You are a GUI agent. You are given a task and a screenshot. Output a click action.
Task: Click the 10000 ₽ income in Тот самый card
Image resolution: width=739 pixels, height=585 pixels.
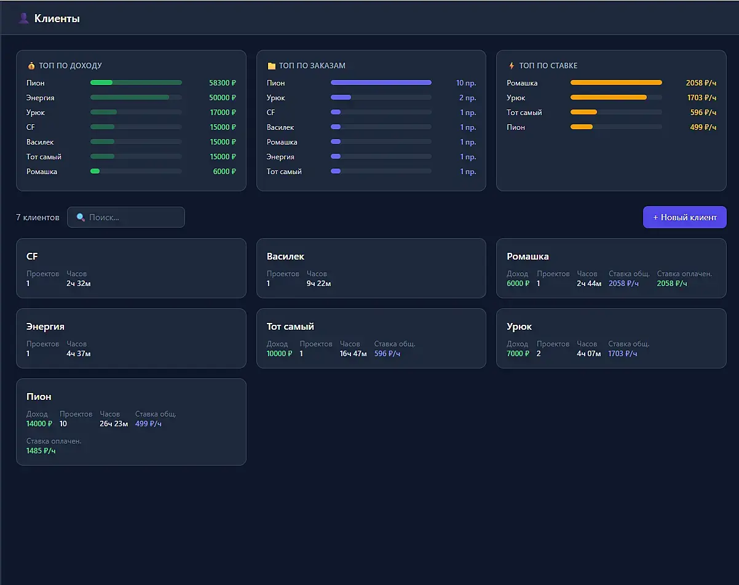pos(280,354)
